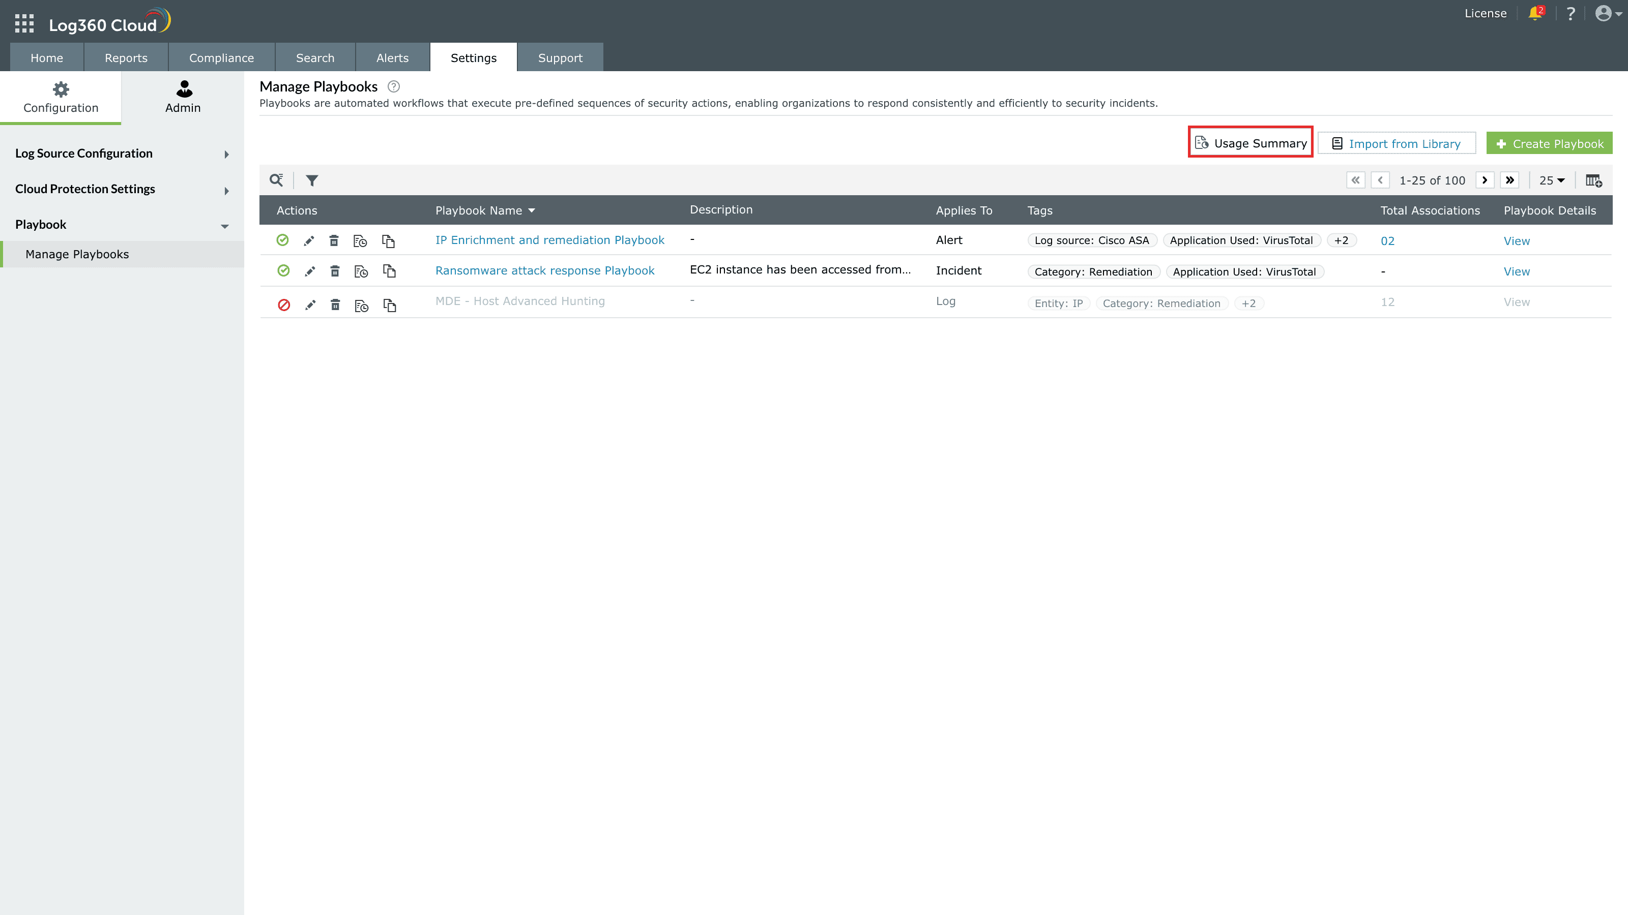Viewport: 1628px width, 915px height.
Task: Copy the Ransomware attack response Playbook
Action: 389,271
